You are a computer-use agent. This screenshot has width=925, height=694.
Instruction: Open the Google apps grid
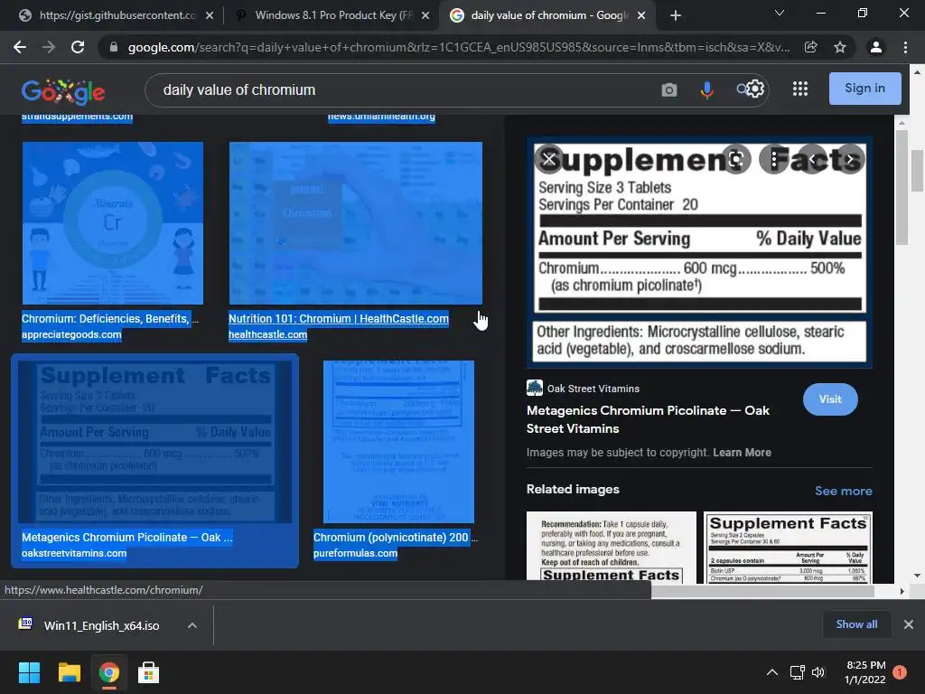point(800,89)
